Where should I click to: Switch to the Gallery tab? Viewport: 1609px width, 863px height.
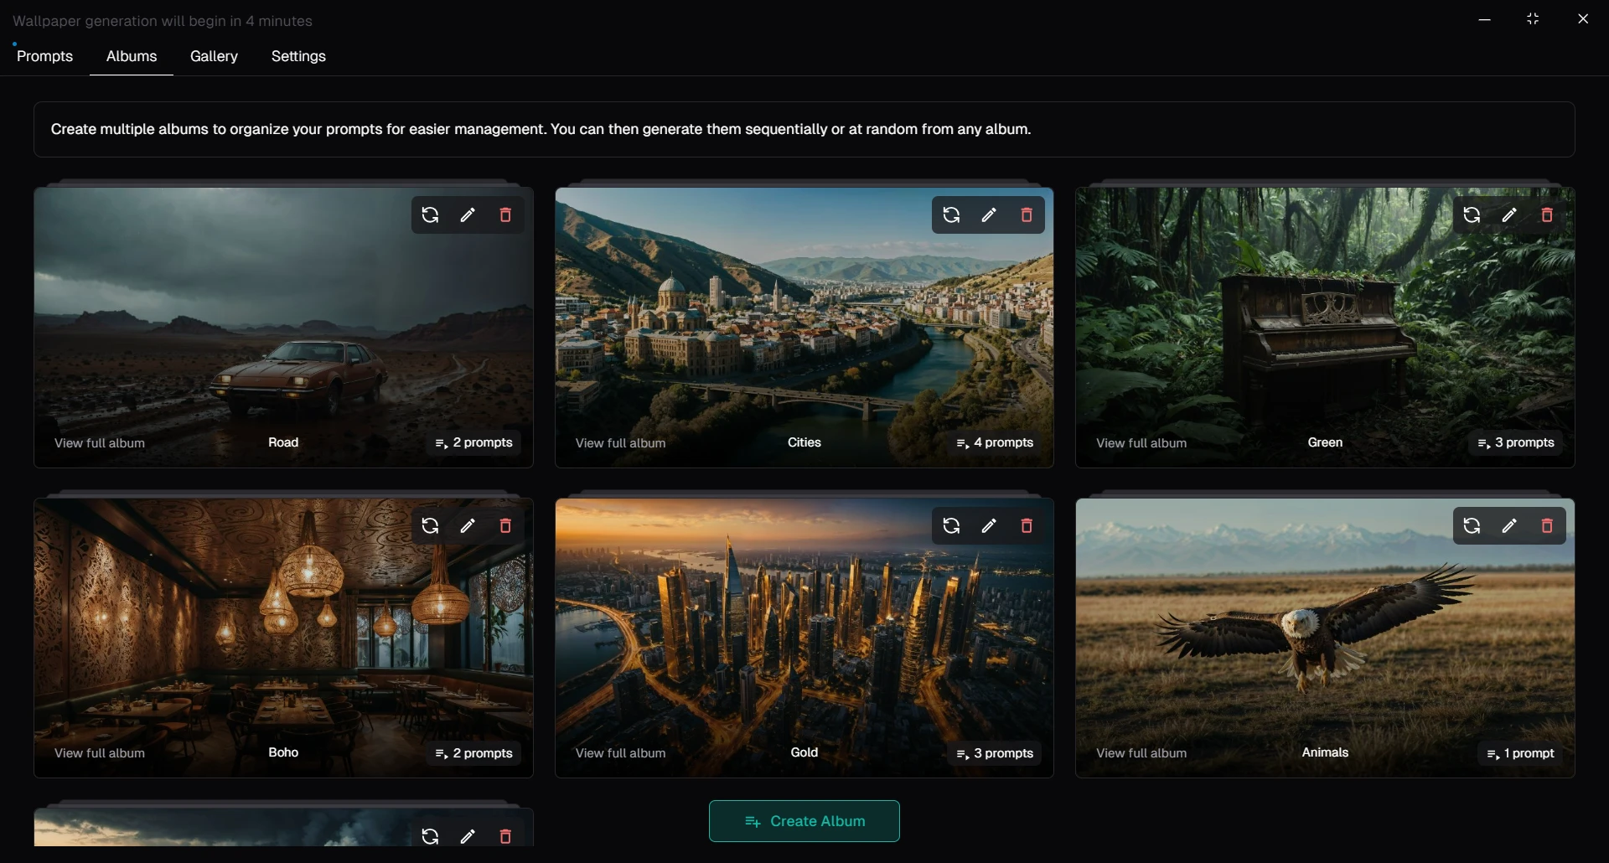(x=214, y=56)
